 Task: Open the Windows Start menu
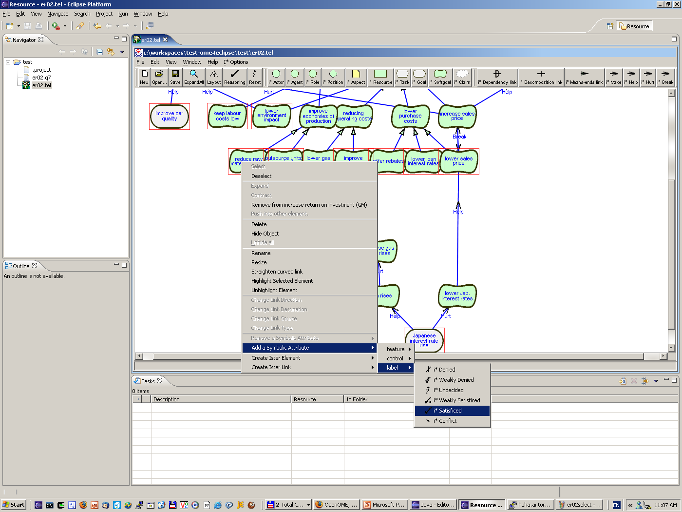click(13, 504)
